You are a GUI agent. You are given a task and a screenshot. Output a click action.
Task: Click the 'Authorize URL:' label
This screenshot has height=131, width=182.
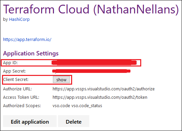(x=18, y=89)
